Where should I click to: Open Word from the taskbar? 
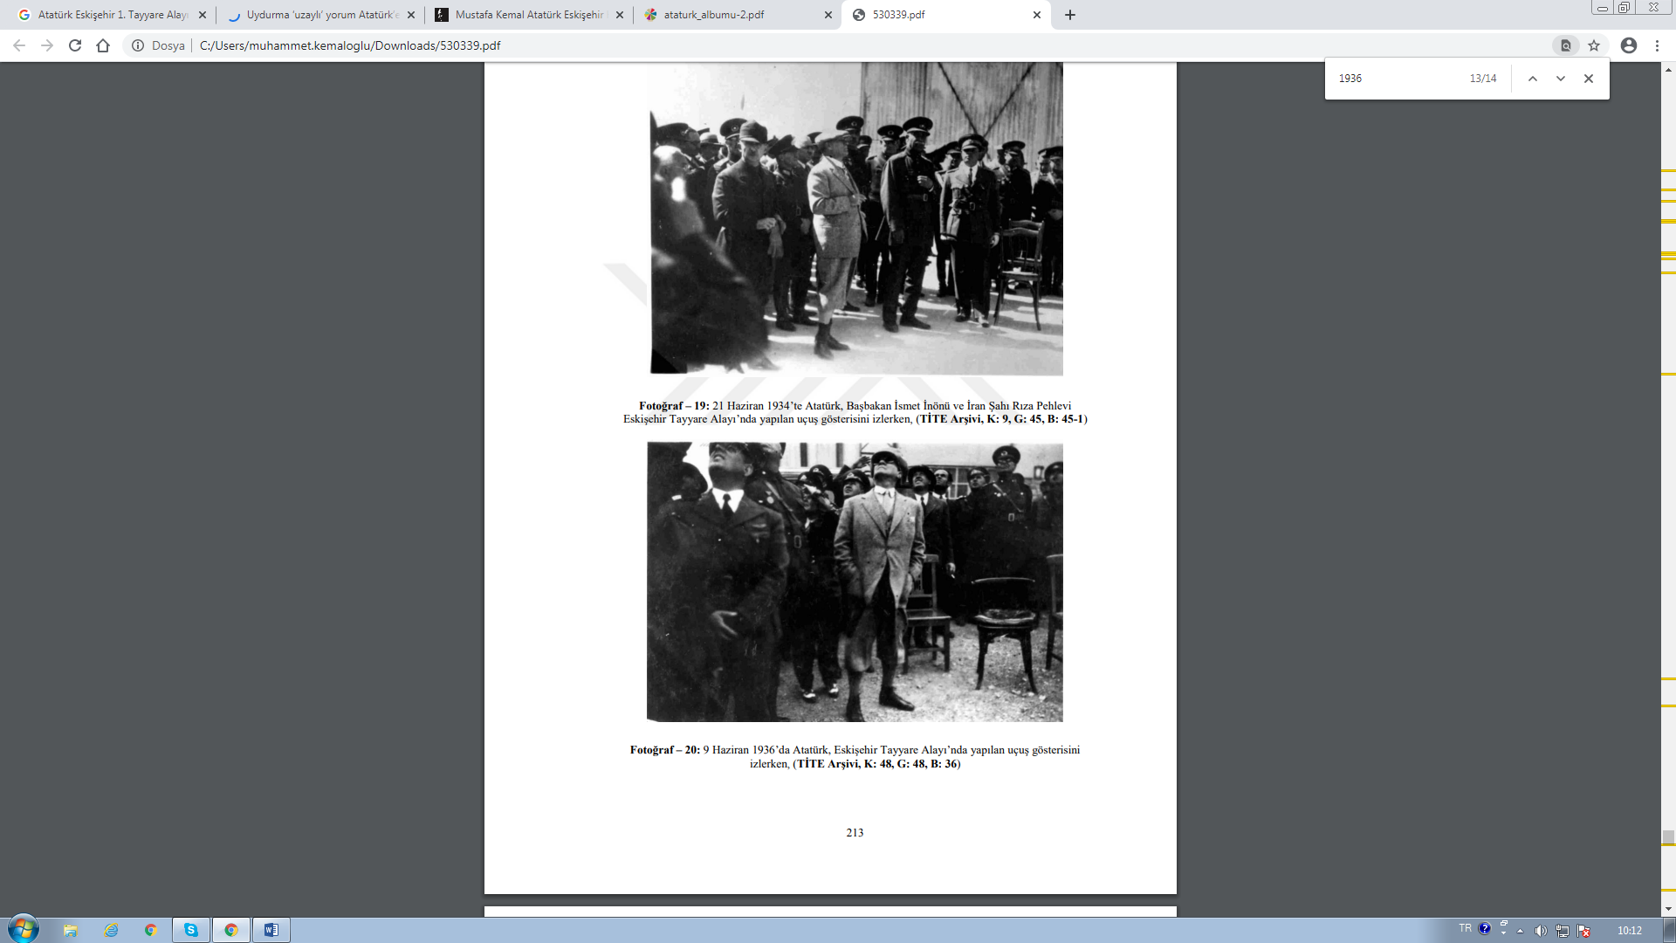coord(271,930)
